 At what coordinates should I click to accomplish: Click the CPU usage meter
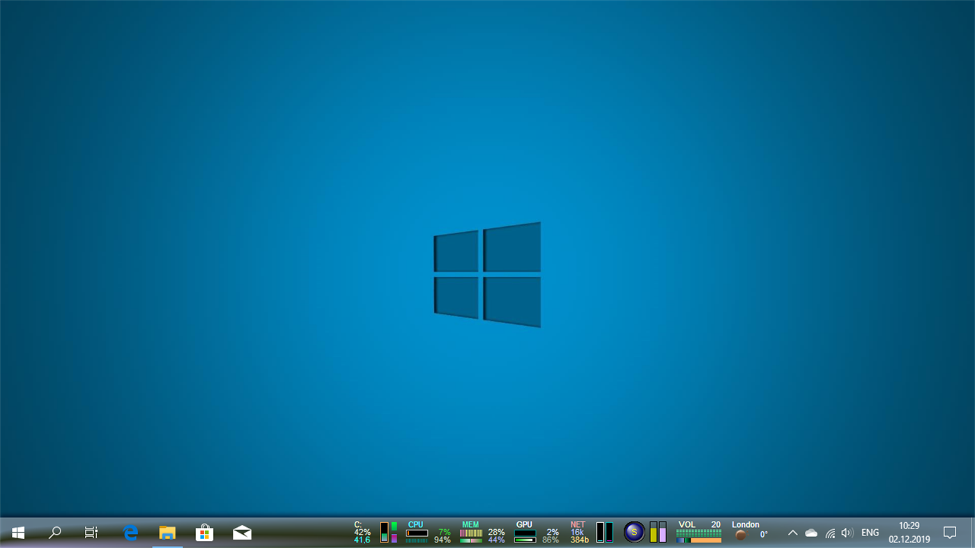(428, 532)
